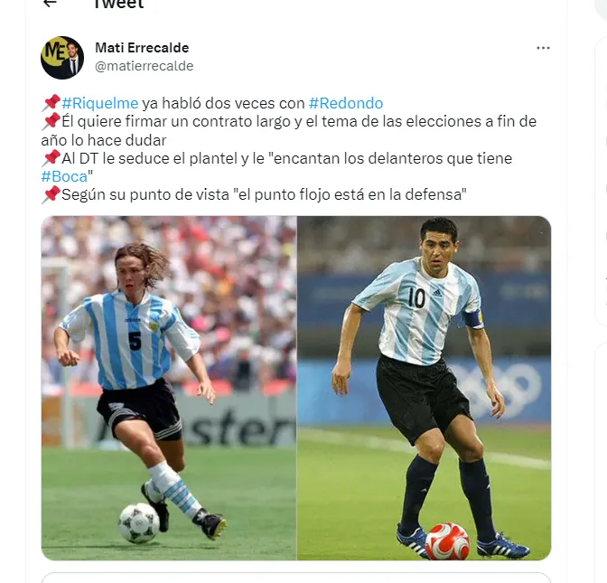Screen dimensions: 607x583
Task: Open the #Redondo hashtag
Action: 346,103
